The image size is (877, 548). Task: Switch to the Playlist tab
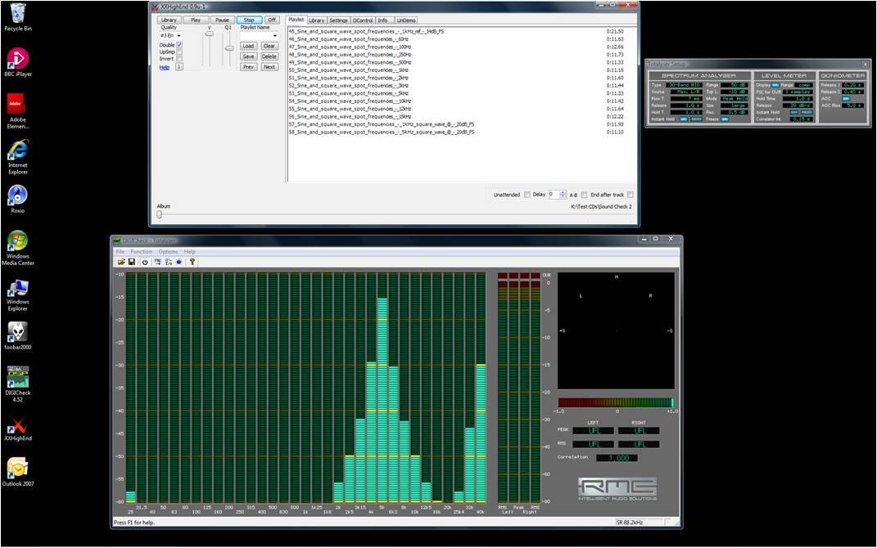[x=296, y=20]
